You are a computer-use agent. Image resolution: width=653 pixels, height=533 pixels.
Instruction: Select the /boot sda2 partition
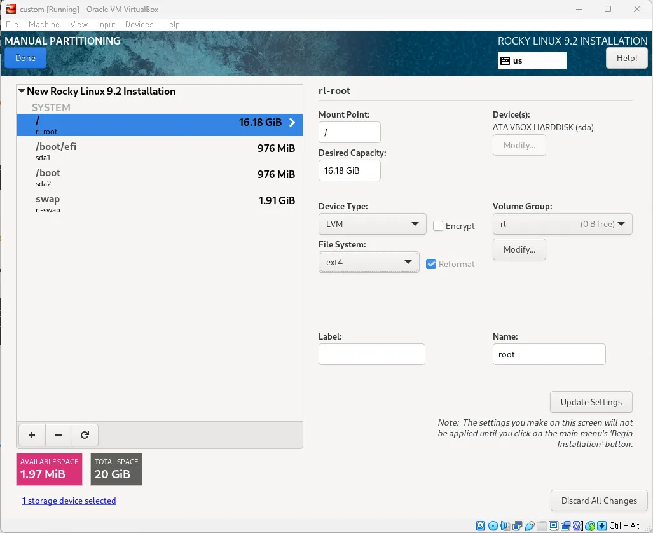160,177
